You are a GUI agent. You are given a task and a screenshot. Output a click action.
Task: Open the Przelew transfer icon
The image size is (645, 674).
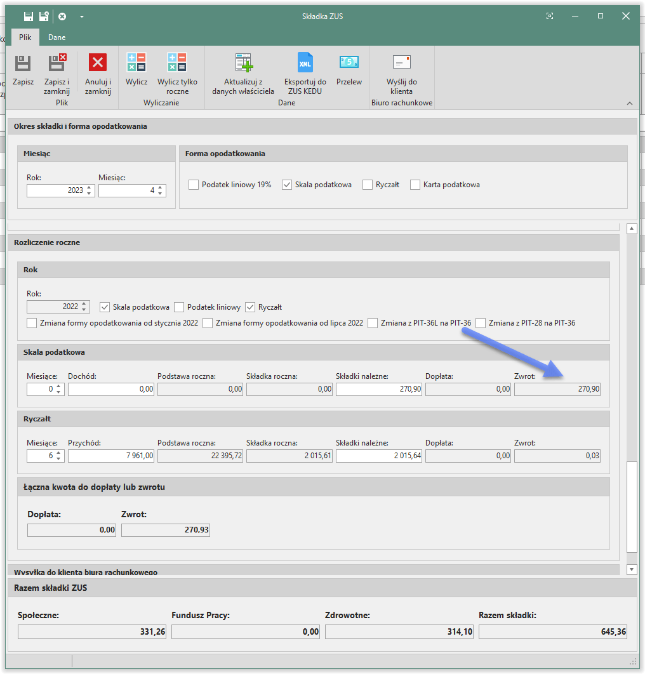pyautogui.click(x=349, y=63)
